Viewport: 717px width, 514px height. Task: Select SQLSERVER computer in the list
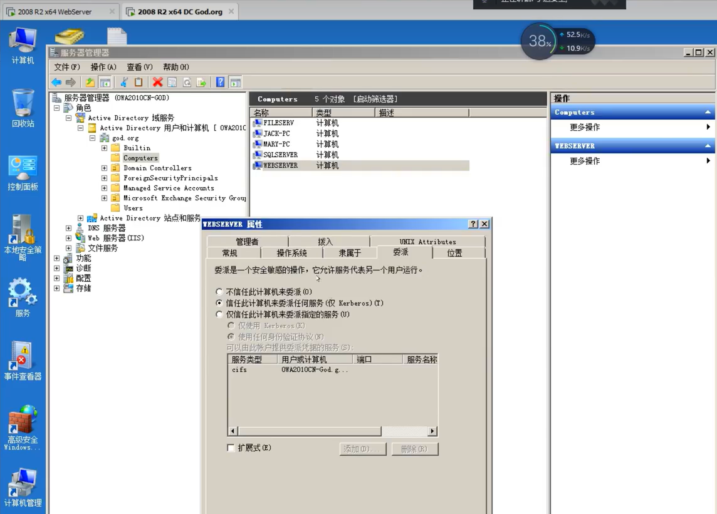(280, 155)
